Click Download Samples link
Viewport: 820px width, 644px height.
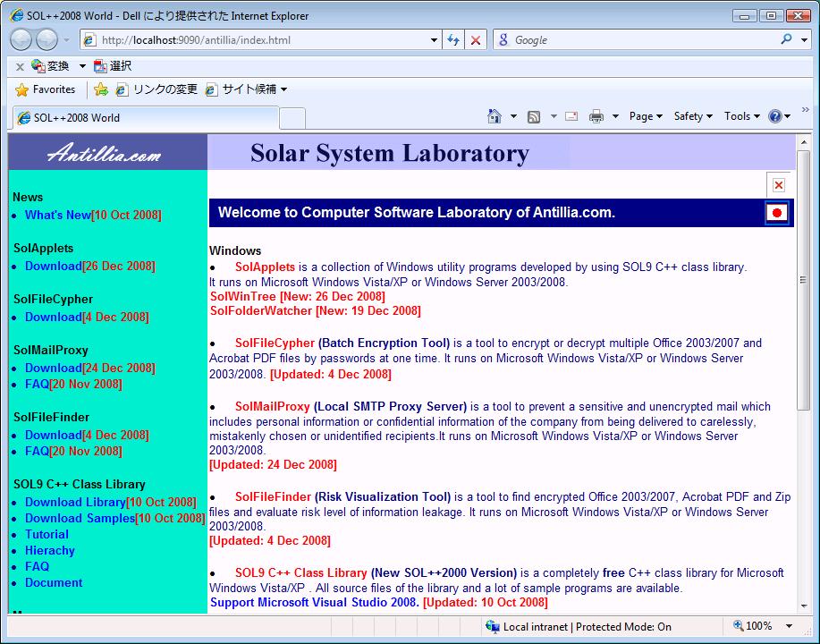click(80, 519)
